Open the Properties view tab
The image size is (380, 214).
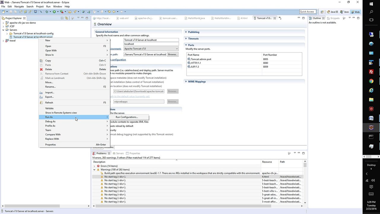[133, 153]
